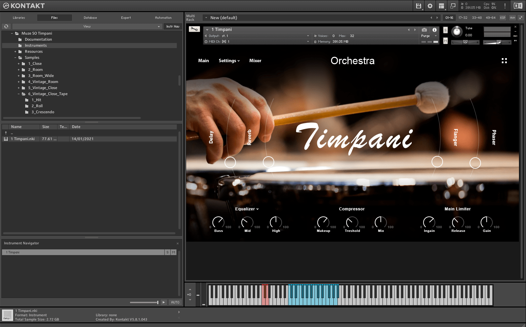This screenshot has width=526, height=327.
Task: Open the Main page of instrument
Action: pyautogui.click(x=203, y=60)
